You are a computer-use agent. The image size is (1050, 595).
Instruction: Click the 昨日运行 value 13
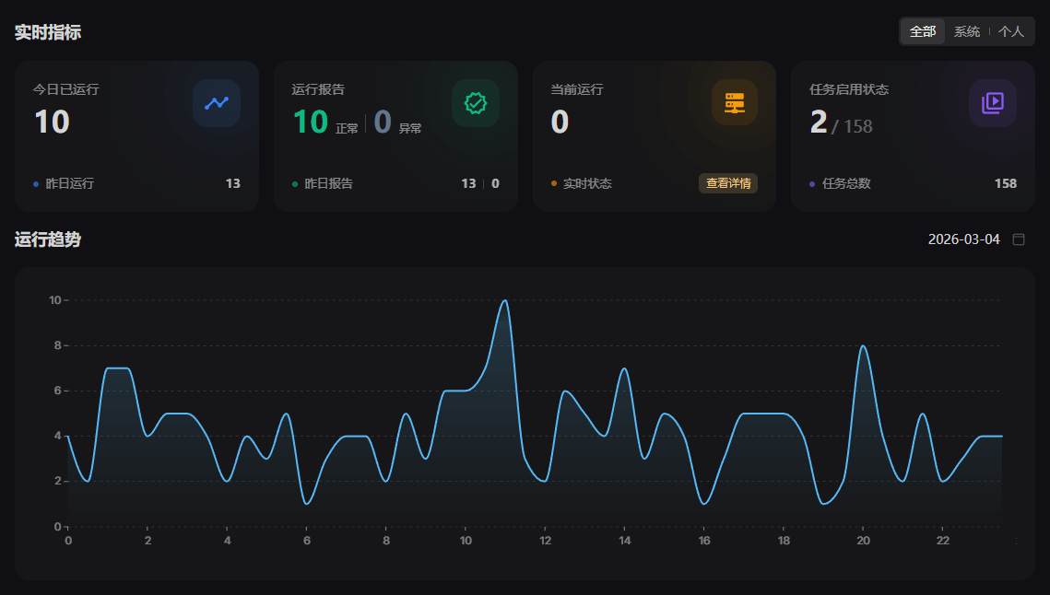pyautogui.click(x=232, y=183)
